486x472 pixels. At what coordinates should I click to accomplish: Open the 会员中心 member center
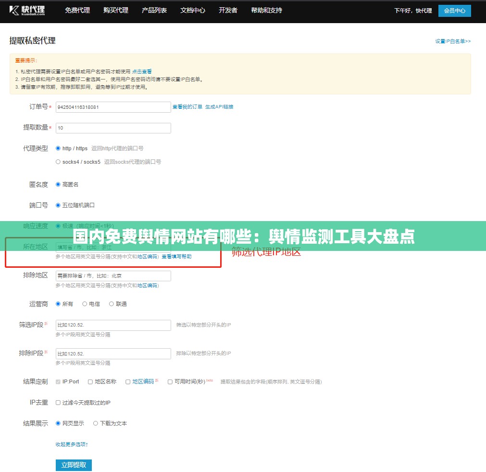click(x=454, y=10)
